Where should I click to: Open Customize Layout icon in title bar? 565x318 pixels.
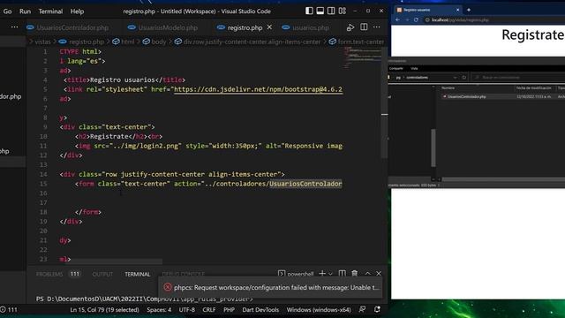pos(343,11)
